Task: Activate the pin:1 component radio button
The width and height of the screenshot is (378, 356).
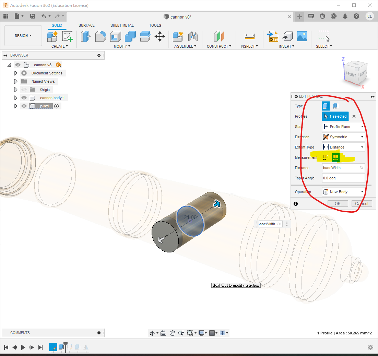Action: (57, 106)
